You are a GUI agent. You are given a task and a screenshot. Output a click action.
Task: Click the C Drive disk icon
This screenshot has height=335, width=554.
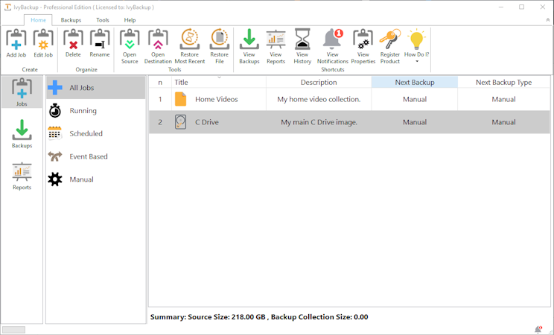pyautogui.click(x=180, y=122)
